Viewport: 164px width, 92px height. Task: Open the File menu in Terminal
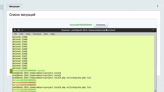click(x=15, y=34)
